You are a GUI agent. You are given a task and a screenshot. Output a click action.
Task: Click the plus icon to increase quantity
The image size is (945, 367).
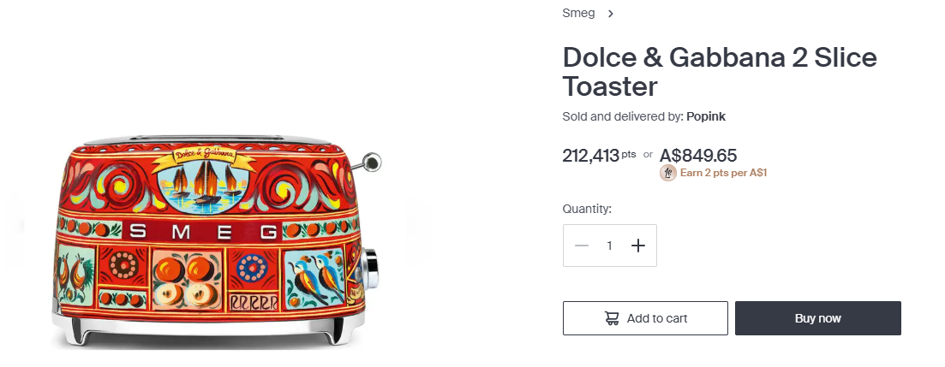(637, 246)
